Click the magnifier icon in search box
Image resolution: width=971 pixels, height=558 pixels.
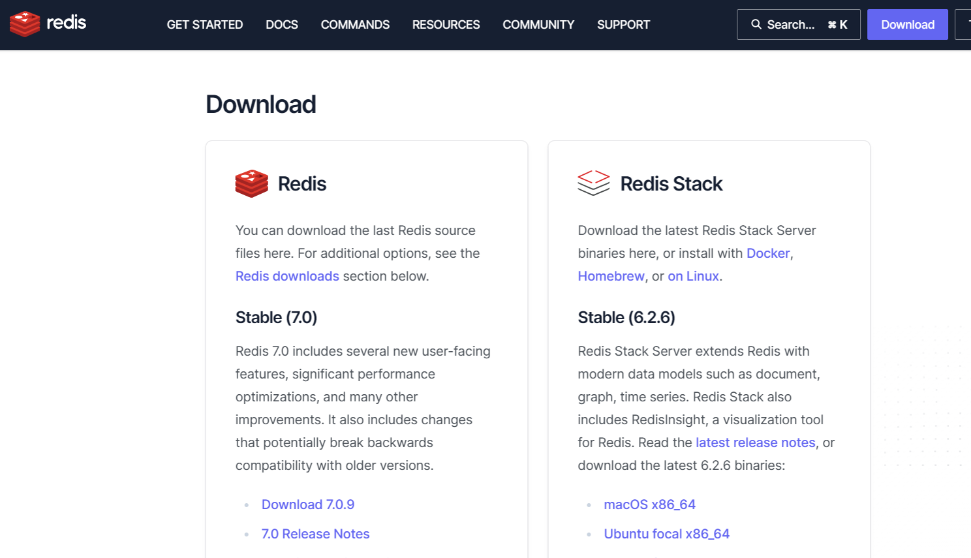coord(756,24)
